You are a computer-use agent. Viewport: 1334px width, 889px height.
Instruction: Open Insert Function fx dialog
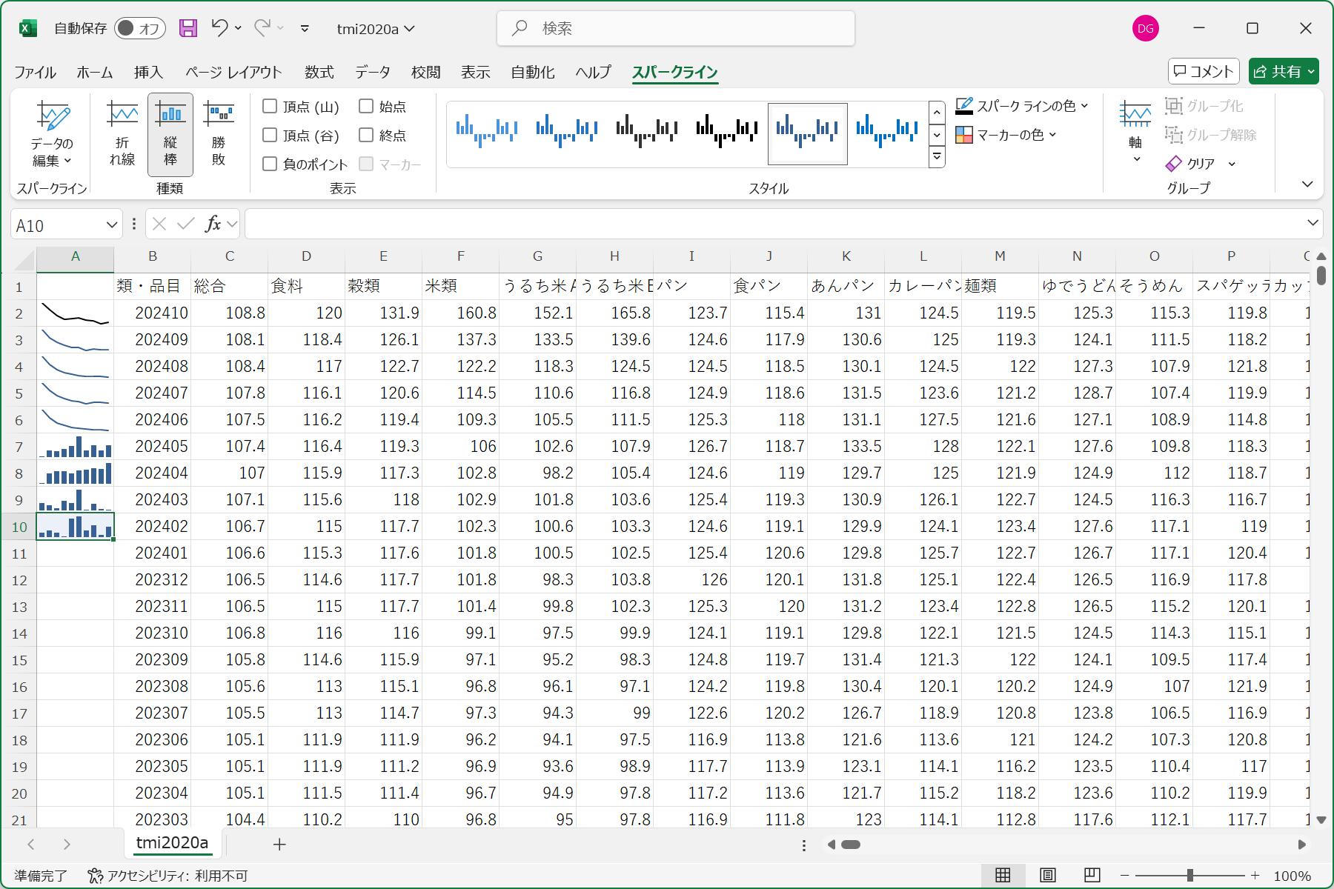coord(213,224)
